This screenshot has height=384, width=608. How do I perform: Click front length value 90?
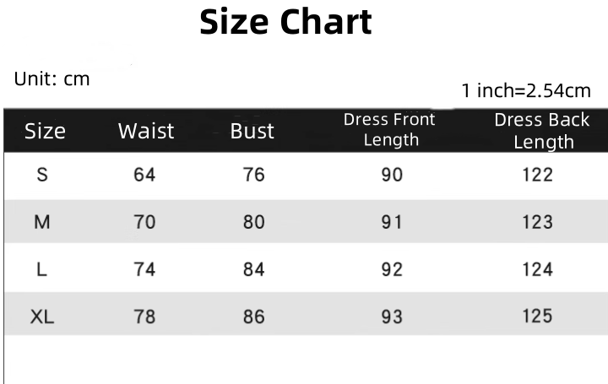[392, 175]
